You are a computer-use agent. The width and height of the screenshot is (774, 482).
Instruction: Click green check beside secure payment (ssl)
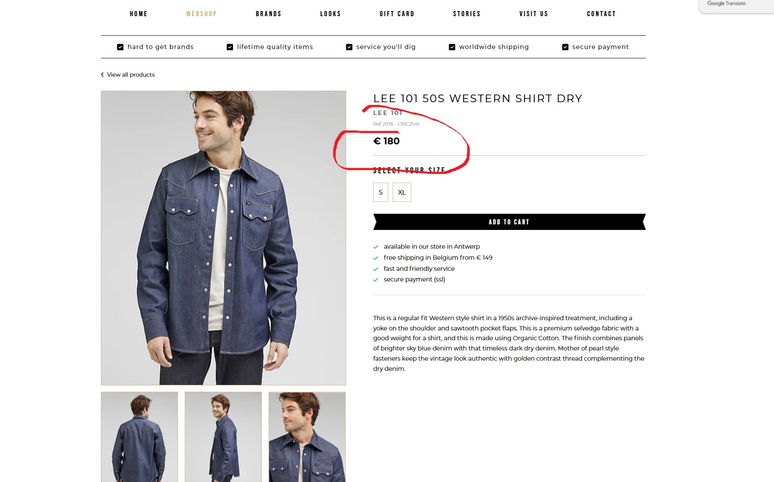376,280
